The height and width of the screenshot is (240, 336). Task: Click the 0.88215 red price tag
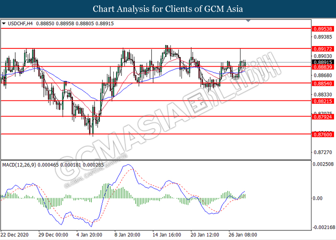(323, 101)
